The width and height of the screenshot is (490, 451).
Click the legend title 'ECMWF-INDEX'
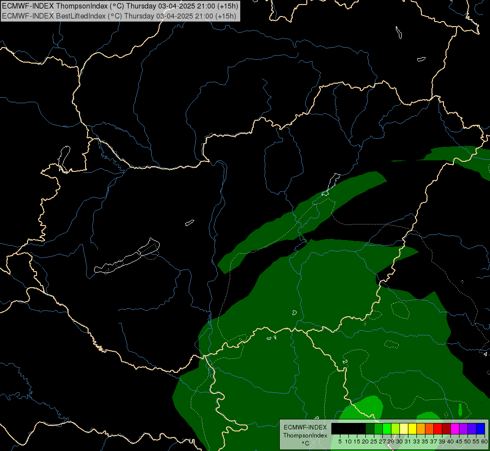(305, 427)
